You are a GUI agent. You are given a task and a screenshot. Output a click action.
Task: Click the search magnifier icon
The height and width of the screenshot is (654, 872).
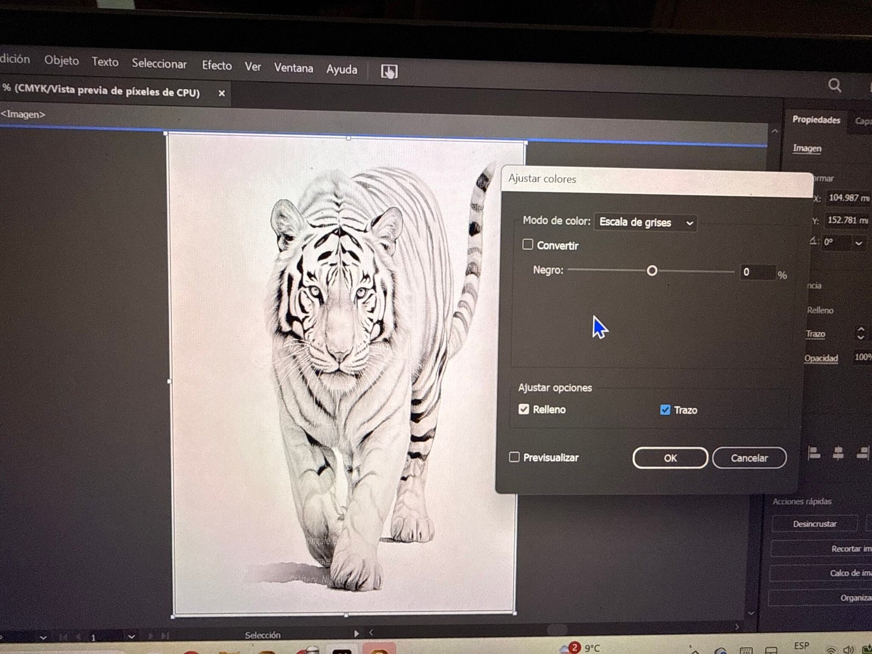pos(834,86)
